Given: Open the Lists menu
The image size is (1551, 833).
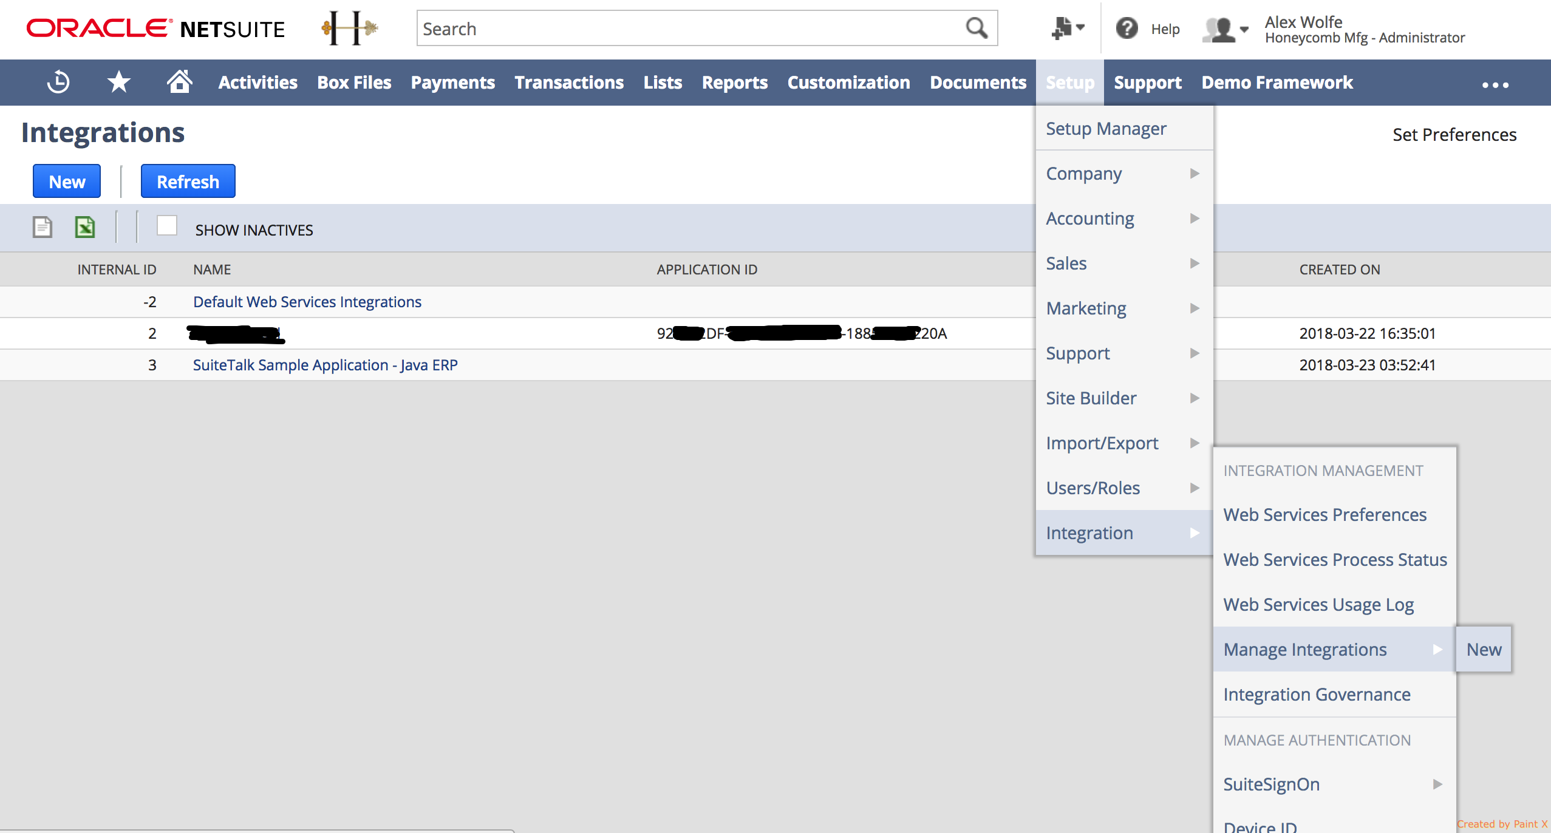Looking at the screenshot, I should (x=663, y=82).
